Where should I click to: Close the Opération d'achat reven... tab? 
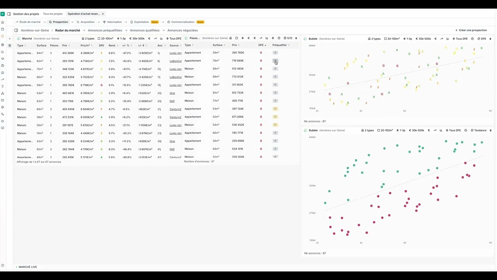click(103, 14)
